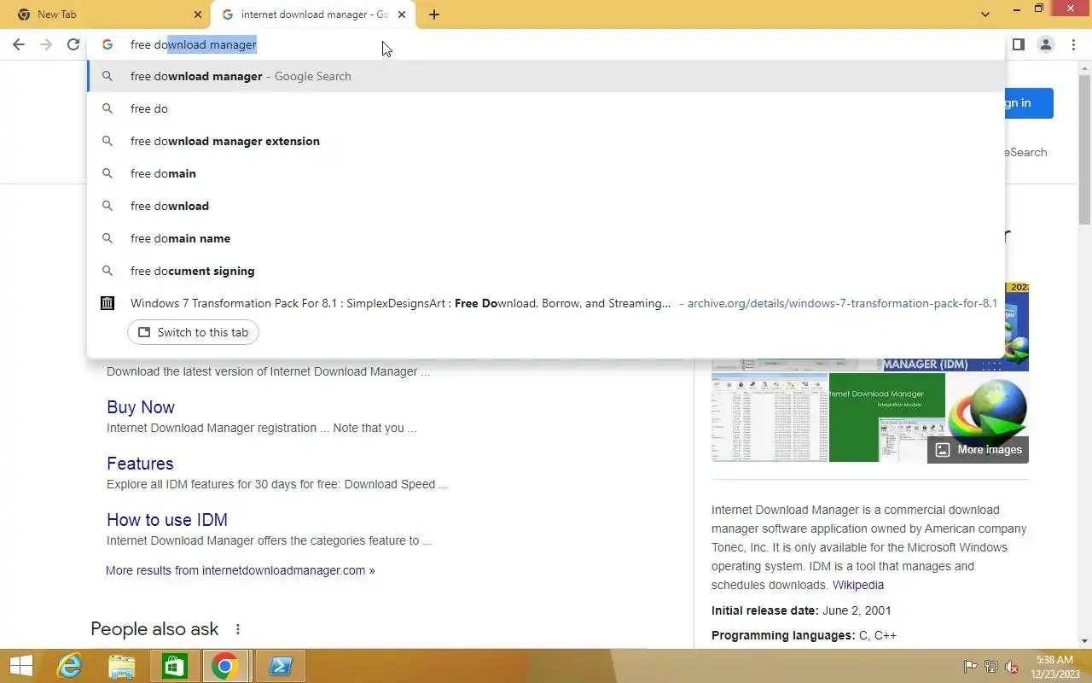This screenshot has height=683, width=1092.
Task: Open the 'Features' link
Action: pyautogui.click(x=140, y=464)
